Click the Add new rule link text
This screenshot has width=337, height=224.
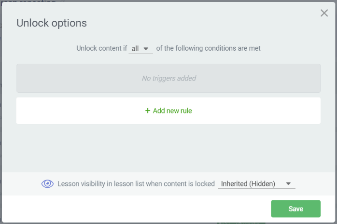coord(172,111)
